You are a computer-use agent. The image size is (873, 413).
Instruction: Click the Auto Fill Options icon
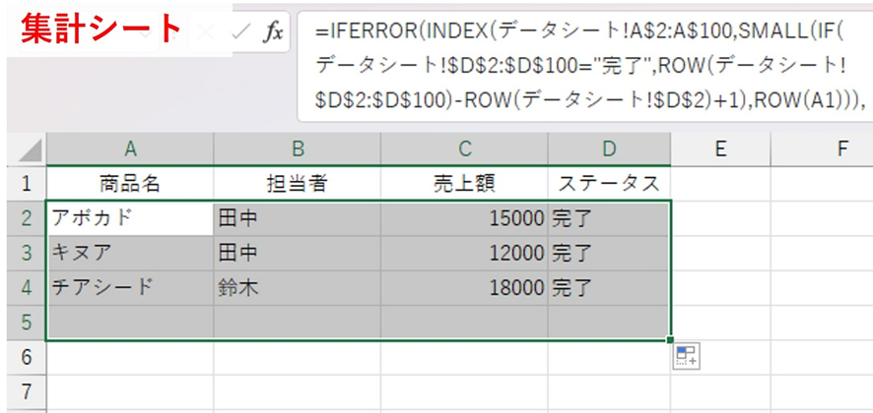(686, 357)
